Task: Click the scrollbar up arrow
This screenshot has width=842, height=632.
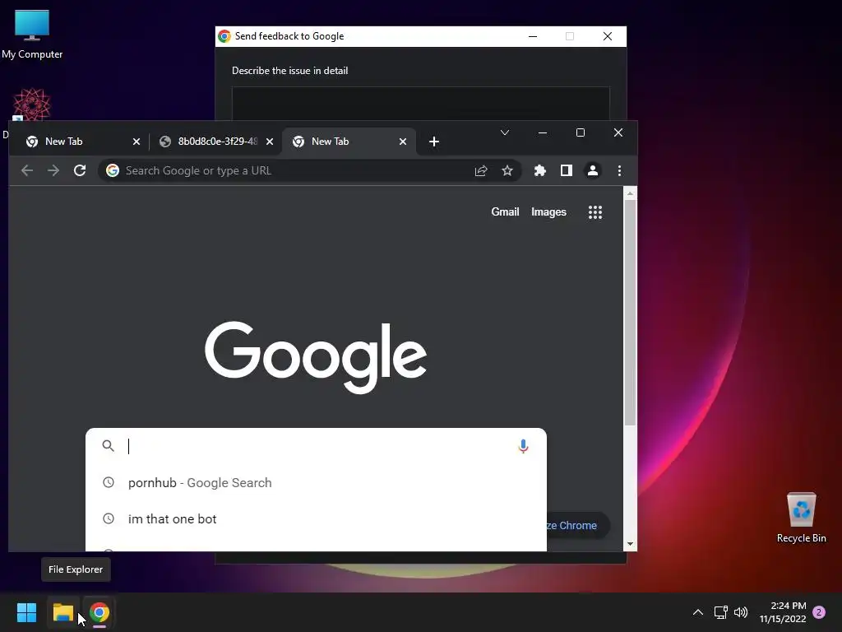Action: (x=631, y=193)
